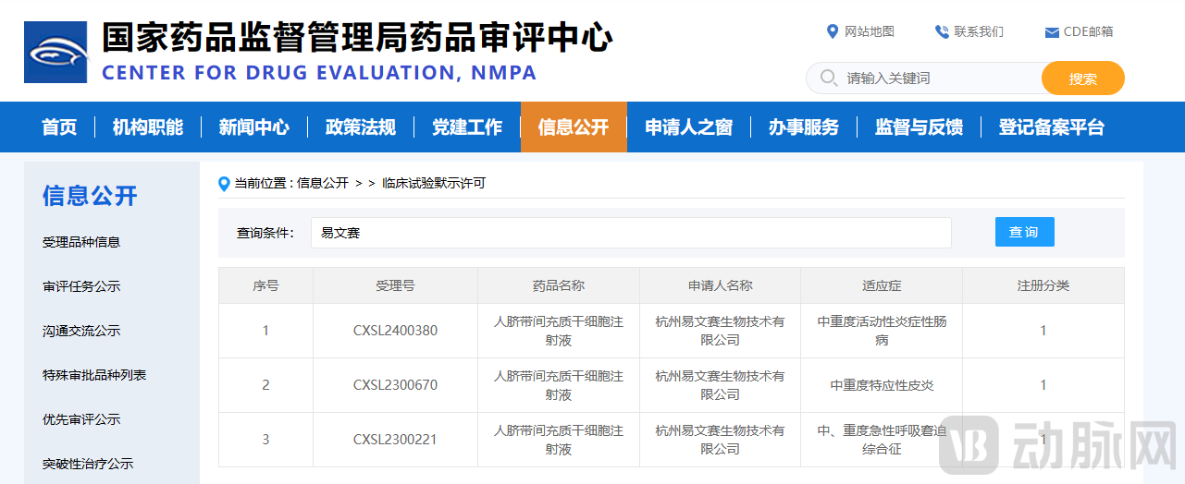Focus the 查询条件 input containing 易文赛

[631, 233]
